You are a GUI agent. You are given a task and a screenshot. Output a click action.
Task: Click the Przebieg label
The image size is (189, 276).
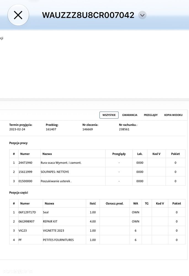(52, 125)
